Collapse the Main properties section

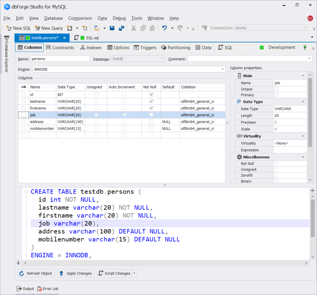point(303,76)
